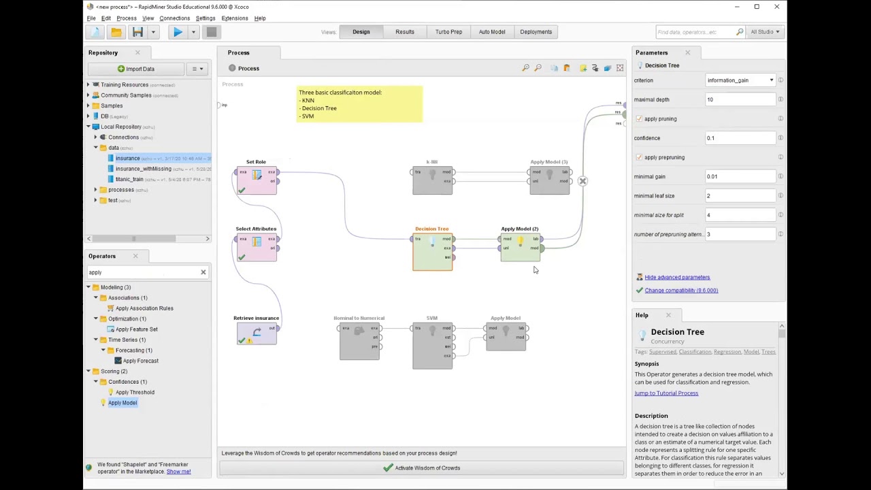Viewport: 871px width, 490px height.
Task: Auto-arrange operators with the connection icon
Action: 595,68
